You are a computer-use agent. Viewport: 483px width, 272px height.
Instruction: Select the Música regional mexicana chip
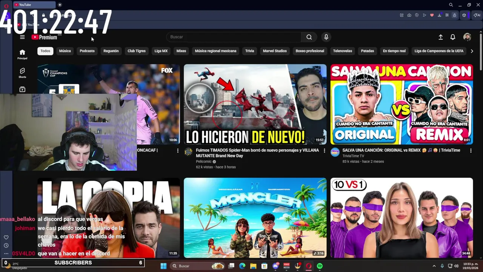coord(215,51)
